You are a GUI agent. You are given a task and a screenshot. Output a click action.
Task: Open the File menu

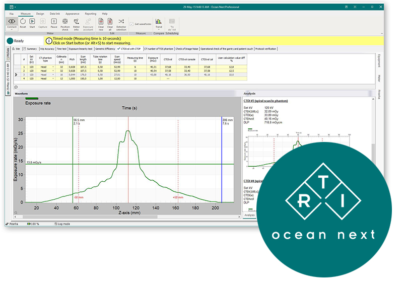pos(12,14)
